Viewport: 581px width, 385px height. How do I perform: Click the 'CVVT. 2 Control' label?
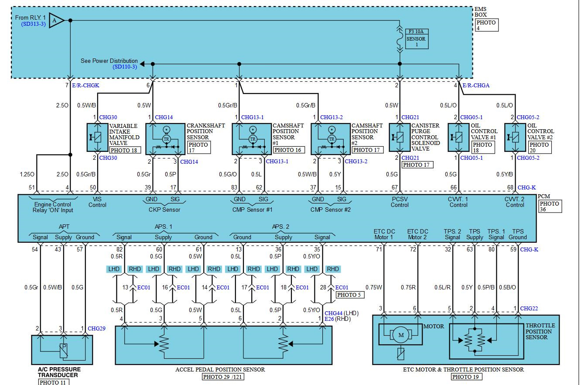coord(515,202)
